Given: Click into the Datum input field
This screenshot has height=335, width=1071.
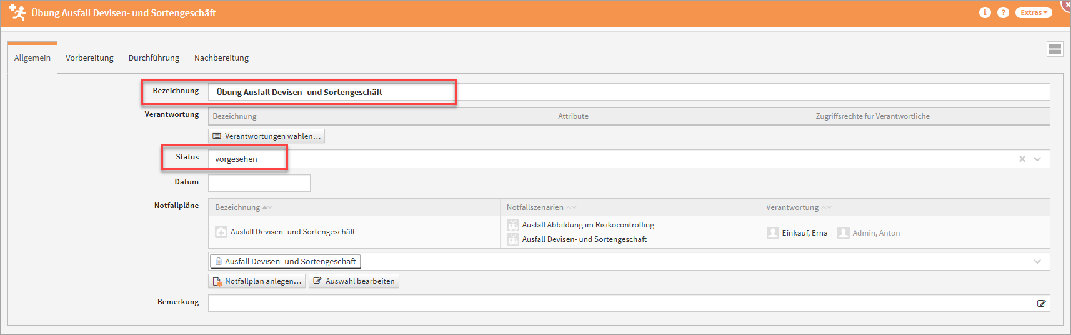Looking at the screenshot, I should (259, 183).
